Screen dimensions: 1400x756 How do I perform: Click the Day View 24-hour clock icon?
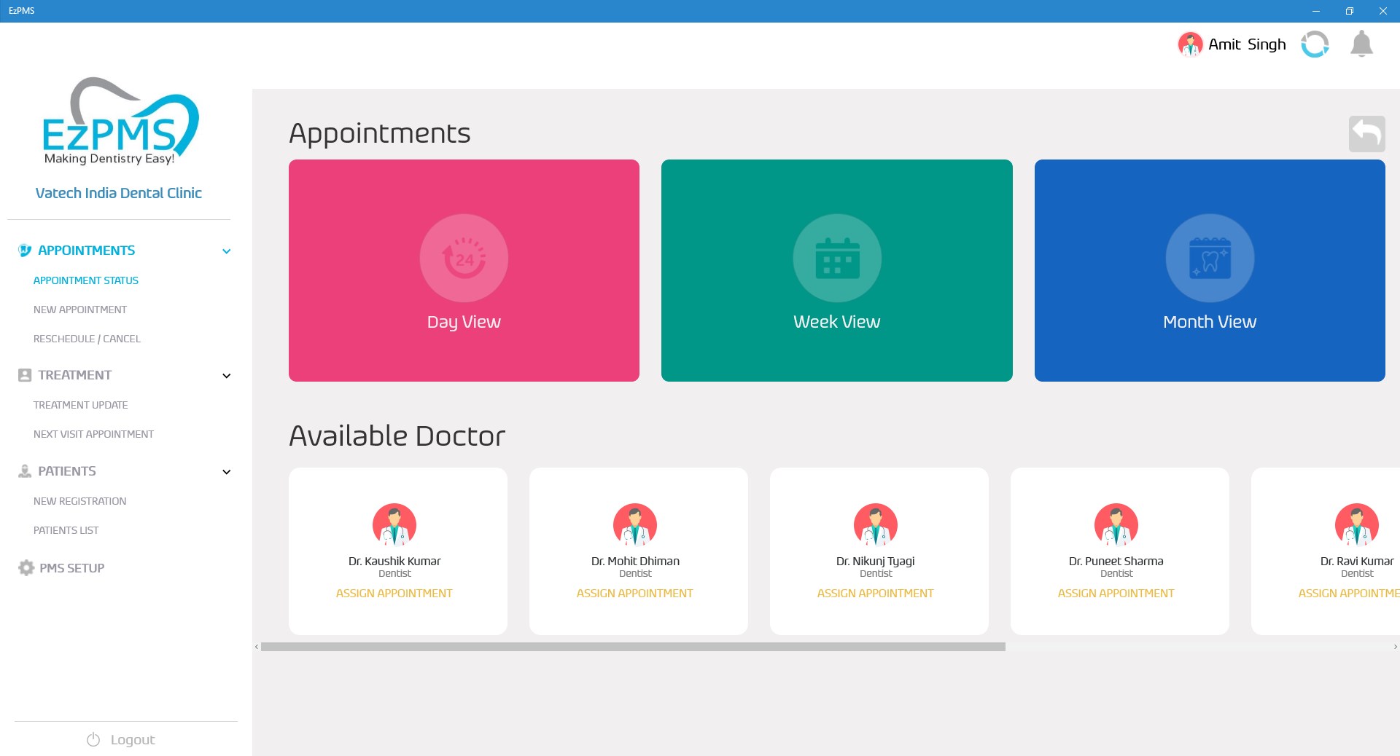point(464,258)
